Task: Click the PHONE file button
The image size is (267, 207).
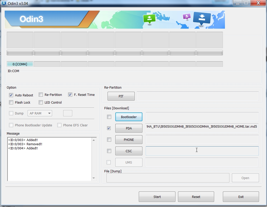Action: (x=129, y=140)
